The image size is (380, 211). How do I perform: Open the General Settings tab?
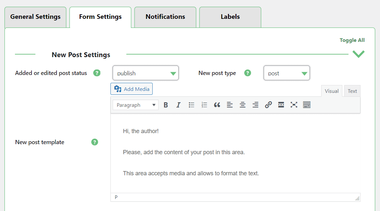click(x=35, y=17)
